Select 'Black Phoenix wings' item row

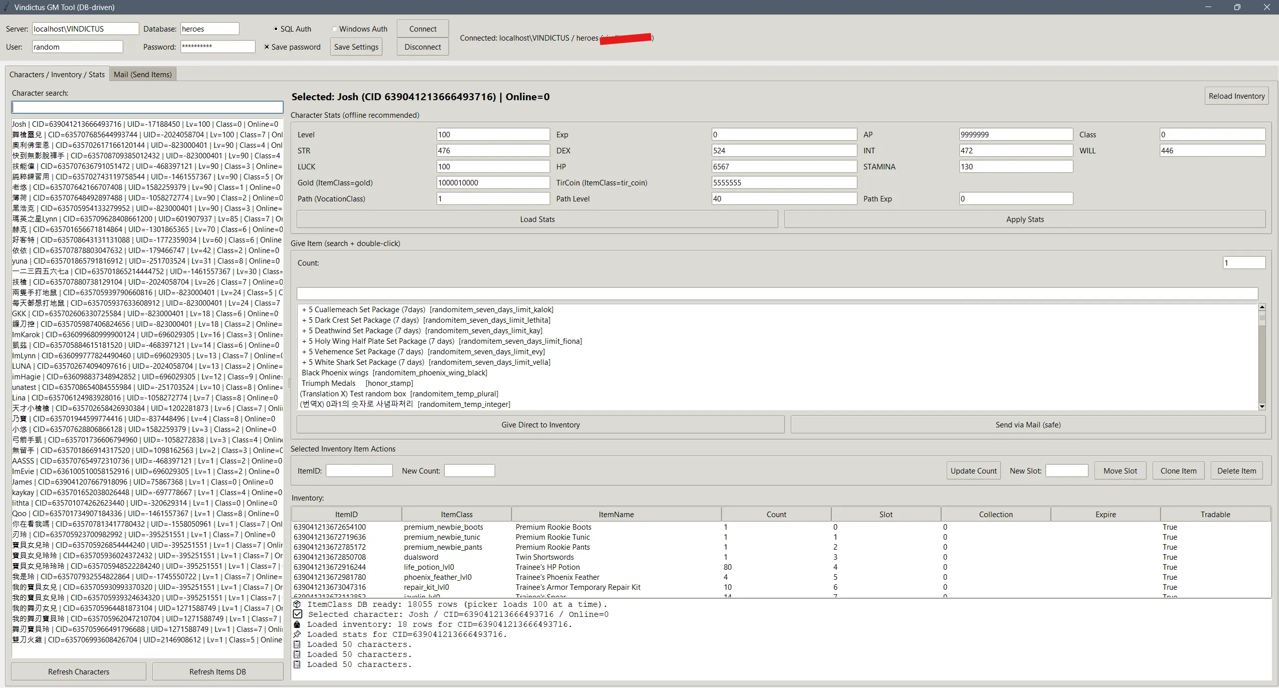[x=777, y=373]
